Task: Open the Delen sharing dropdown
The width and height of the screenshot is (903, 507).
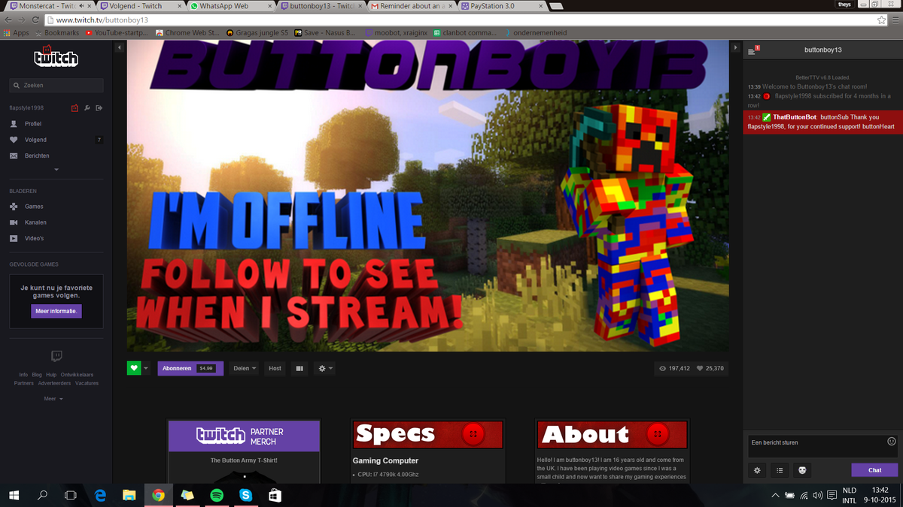Action: pos(243,368)
